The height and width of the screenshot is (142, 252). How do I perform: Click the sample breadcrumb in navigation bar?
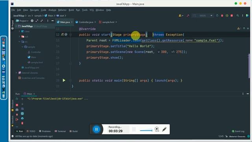[38, 16]
